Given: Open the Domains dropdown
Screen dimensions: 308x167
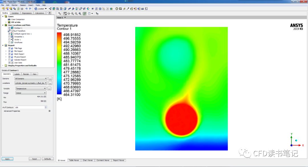Looking at the screenshot, I should click(31, 78).
